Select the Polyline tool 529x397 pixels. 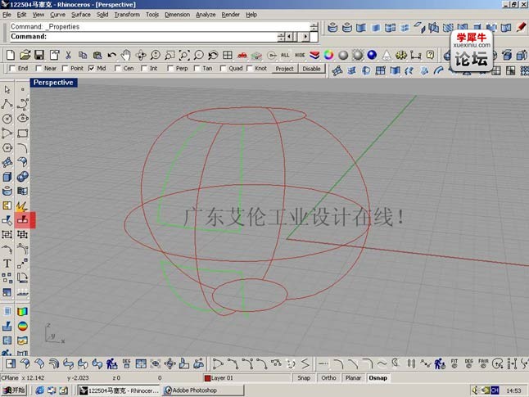coord(7,104)
